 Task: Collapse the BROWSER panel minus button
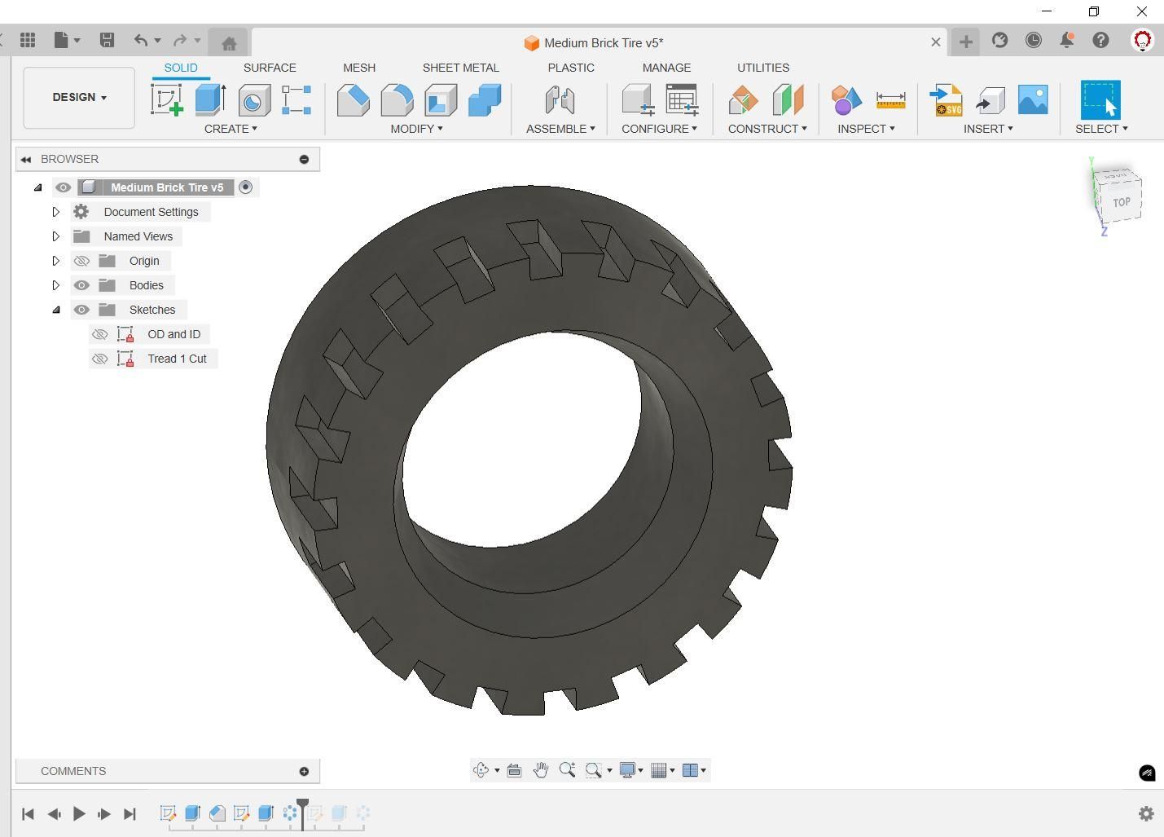point(304,159)
